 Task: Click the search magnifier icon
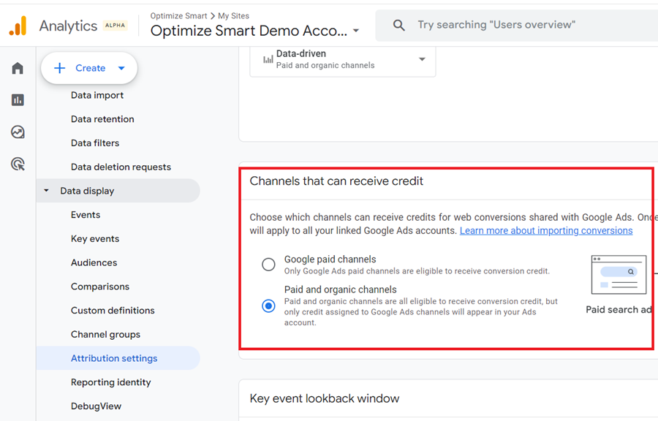398,24
